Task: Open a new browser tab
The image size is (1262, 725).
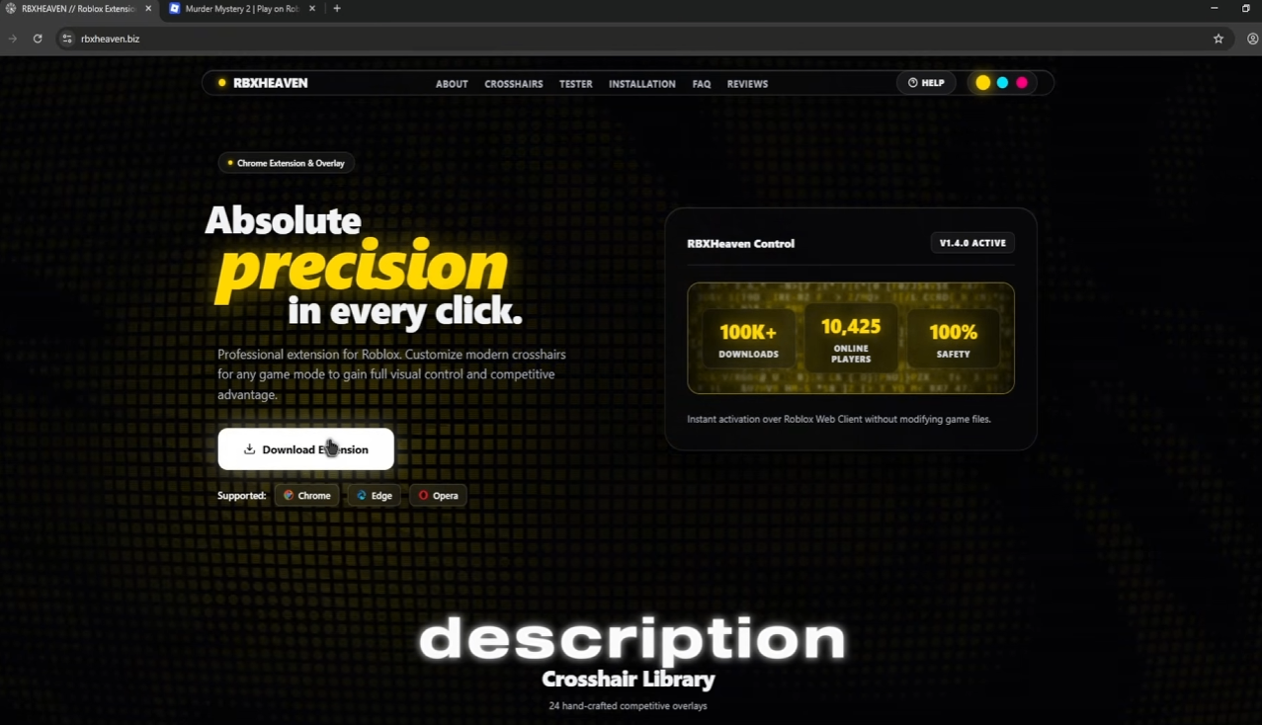Action: click(337, 9)
